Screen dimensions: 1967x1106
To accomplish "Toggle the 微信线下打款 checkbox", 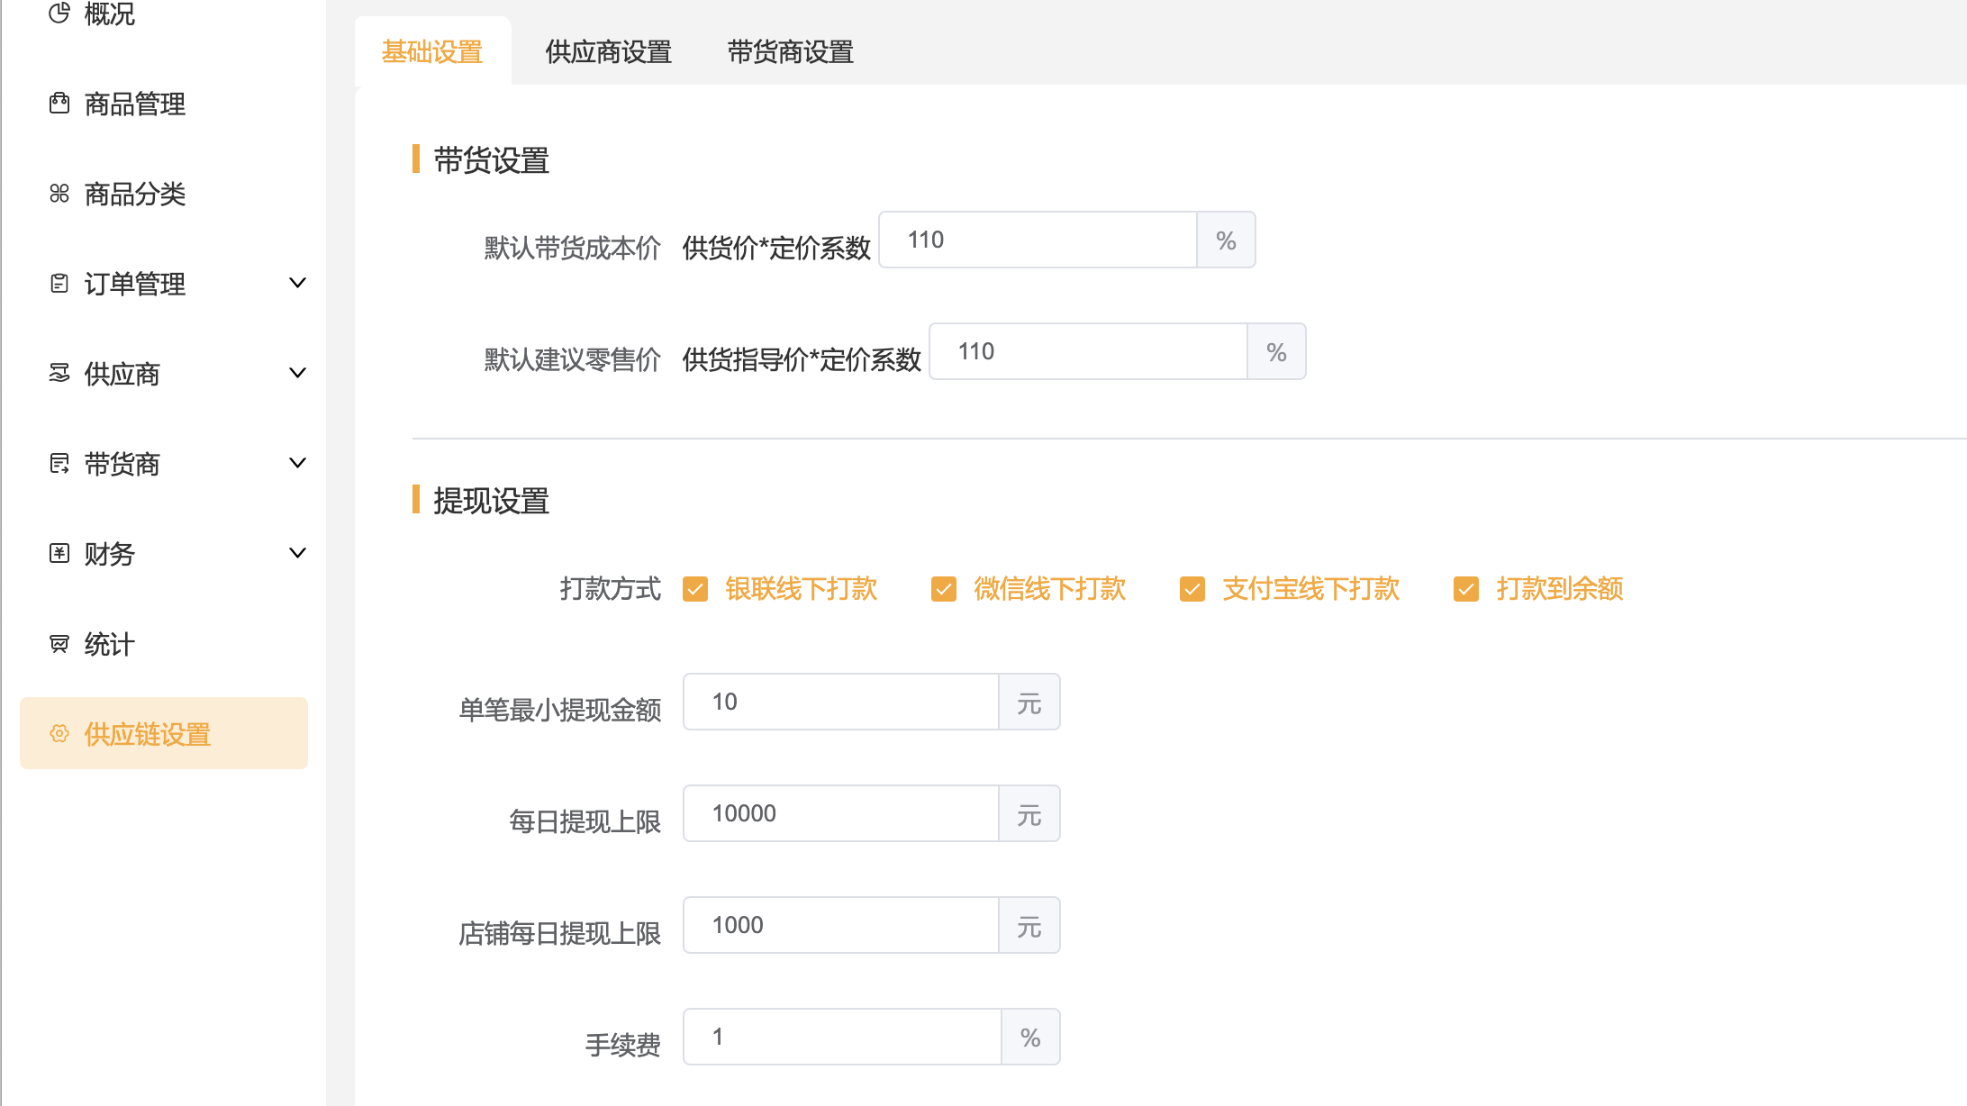I will [944, 589].
